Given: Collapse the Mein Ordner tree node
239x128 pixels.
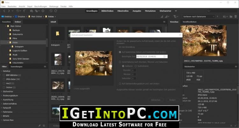Looking at the screenshot, I should click(6, 26).
